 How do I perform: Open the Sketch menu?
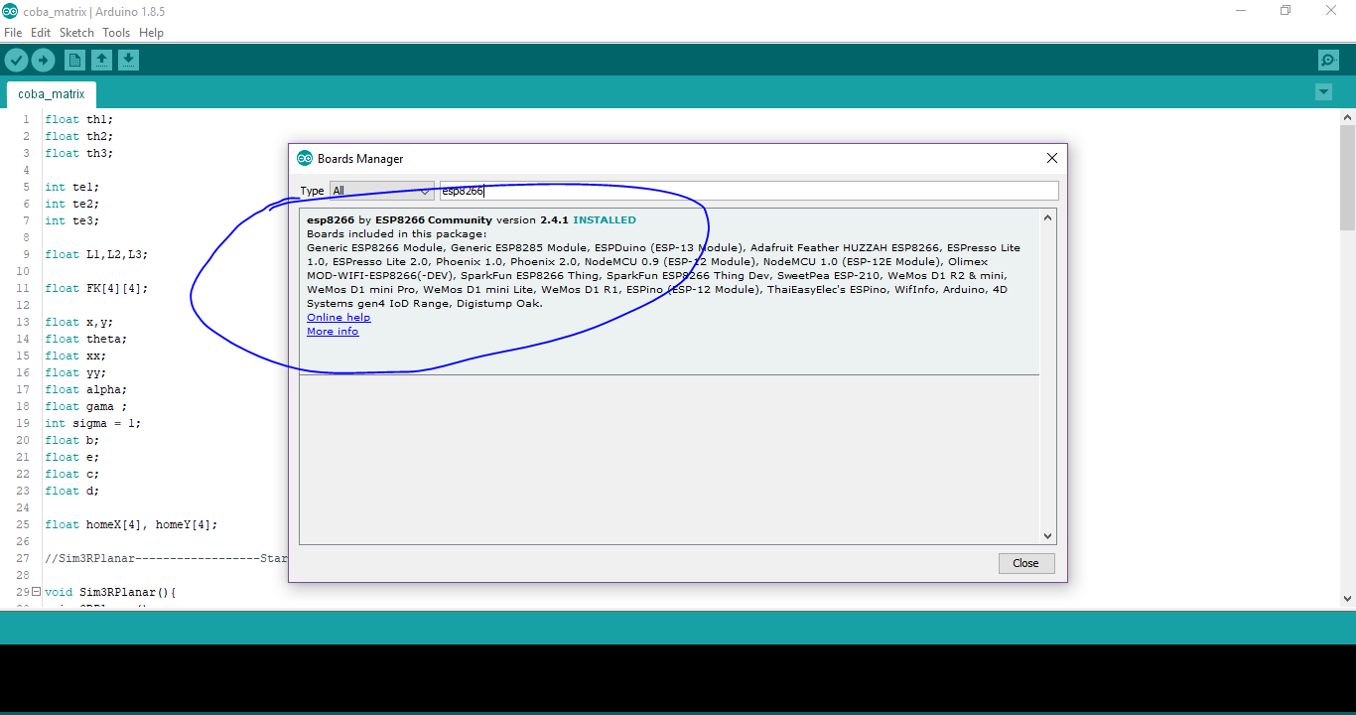tap(76, 33)
